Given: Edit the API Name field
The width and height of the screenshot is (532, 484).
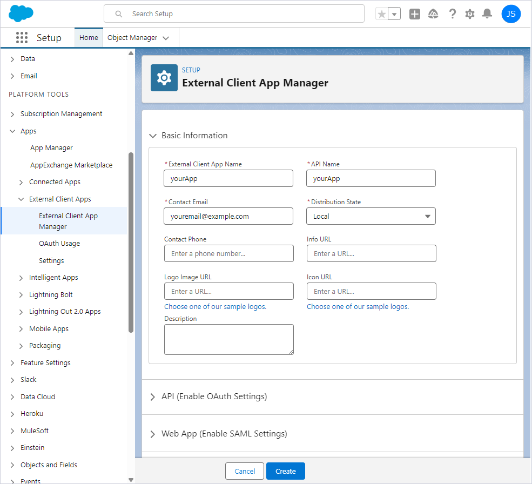Looking at the screenshot, I should pos(371,179).
